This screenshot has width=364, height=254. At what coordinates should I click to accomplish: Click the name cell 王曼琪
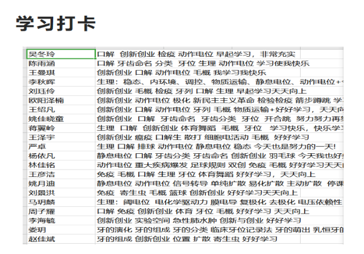pyautogui.click(x=60, y=72)
